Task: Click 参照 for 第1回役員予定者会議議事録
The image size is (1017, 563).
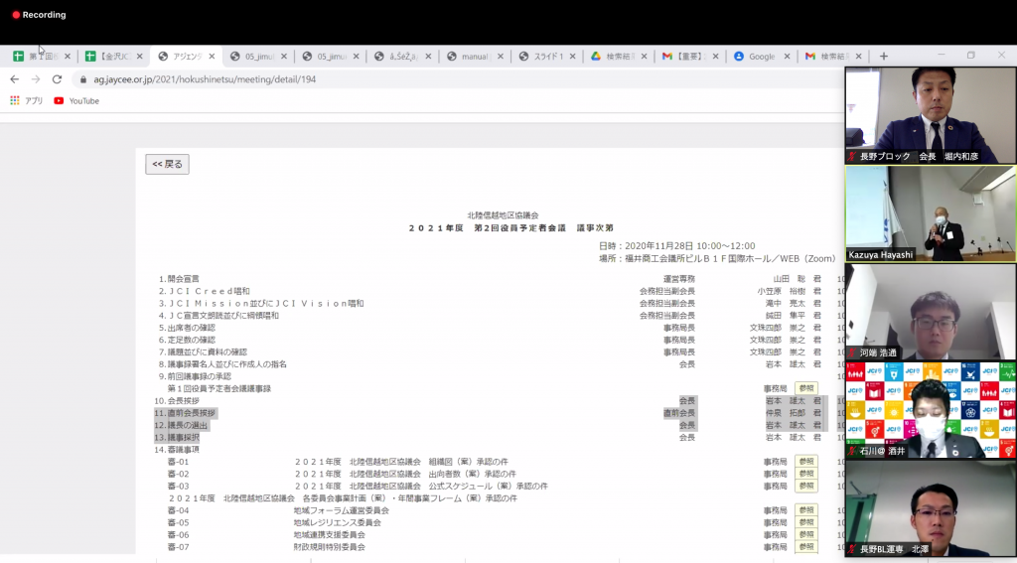Action: tap(805, 388)
